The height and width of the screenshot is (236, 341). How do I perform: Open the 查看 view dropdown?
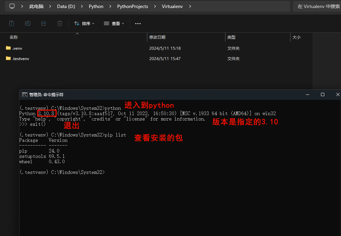coord(114,23)
